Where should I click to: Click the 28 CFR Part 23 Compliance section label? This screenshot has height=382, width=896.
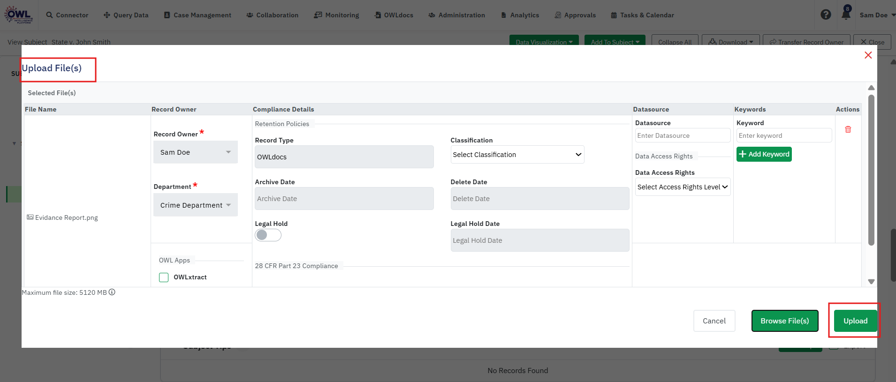(x=296, y=266)
